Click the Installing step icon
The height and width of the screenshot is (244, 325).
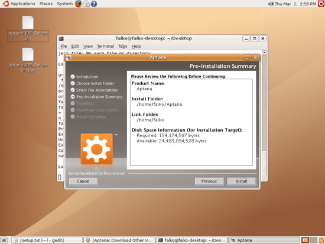[73, 103]
